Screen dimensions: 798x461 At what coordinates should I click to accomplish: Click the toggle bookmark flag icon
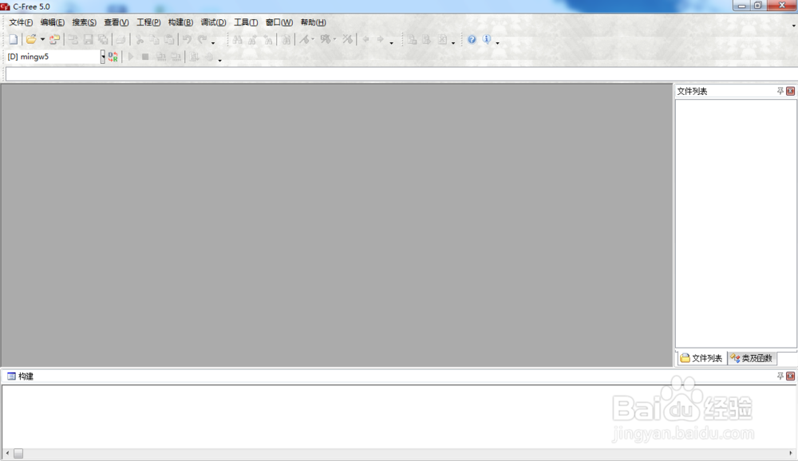click(304, 39)
